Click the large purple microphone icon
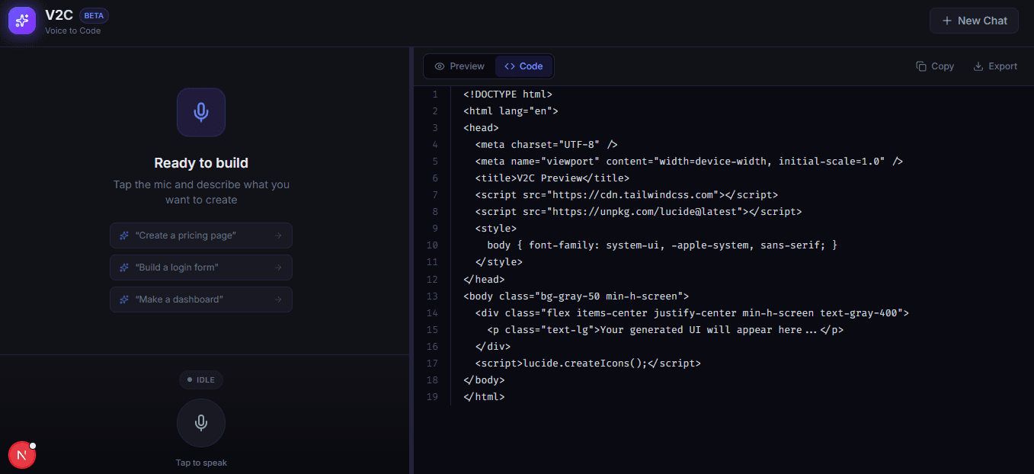 201,112
